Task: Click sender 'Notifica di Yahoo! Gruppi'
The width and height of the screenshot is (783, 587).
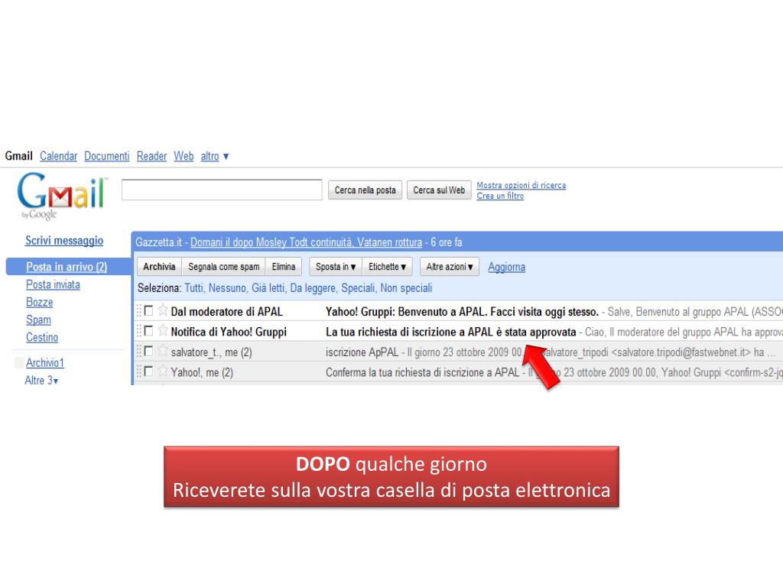Action: pyautogui.click(x=229, y=332)
